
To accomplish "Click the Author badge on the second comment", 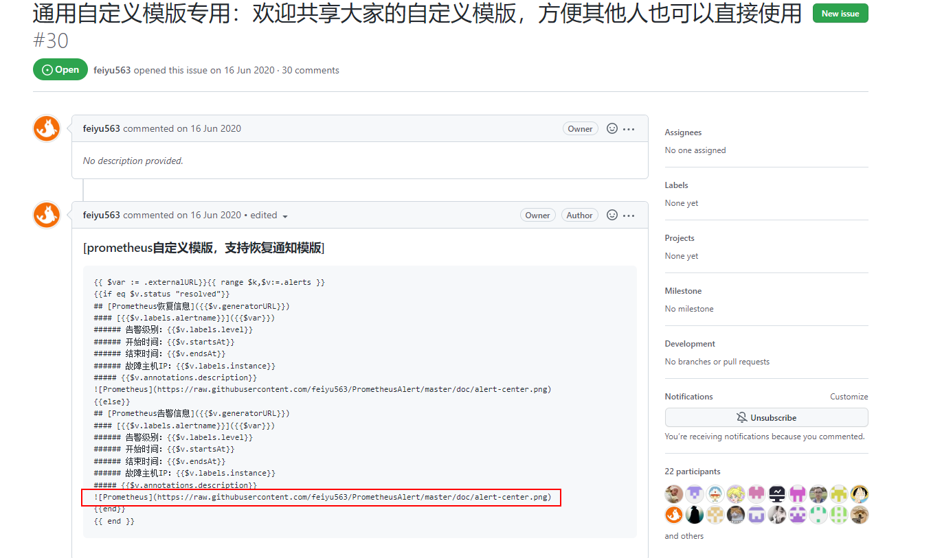I will (579, 215).
